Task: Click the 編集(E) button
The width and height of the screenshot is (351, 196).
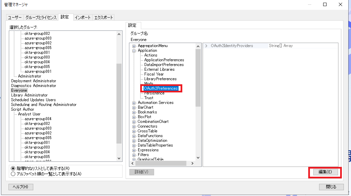Action: click(325, 172)
